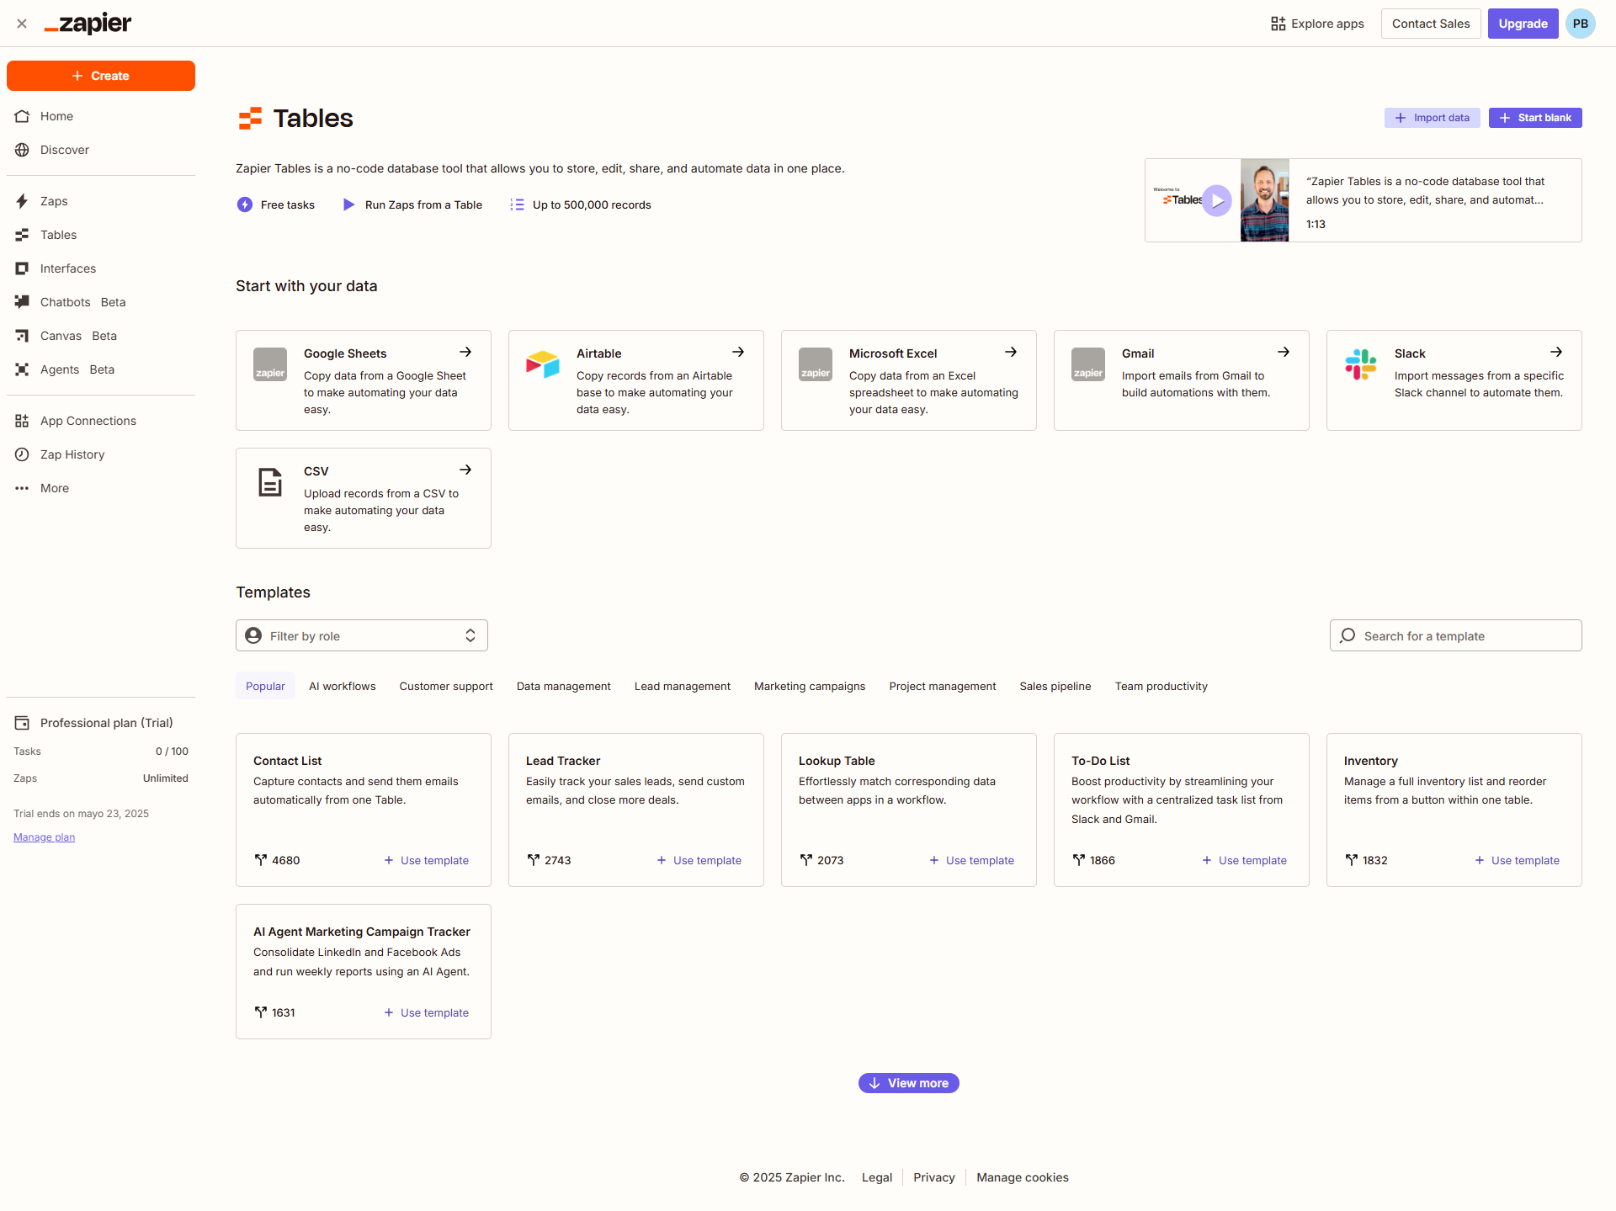The width and height of the screenshot is (1616, 1211).
Task: Click the Tables heading logo icon
Action: click(250, 119)
